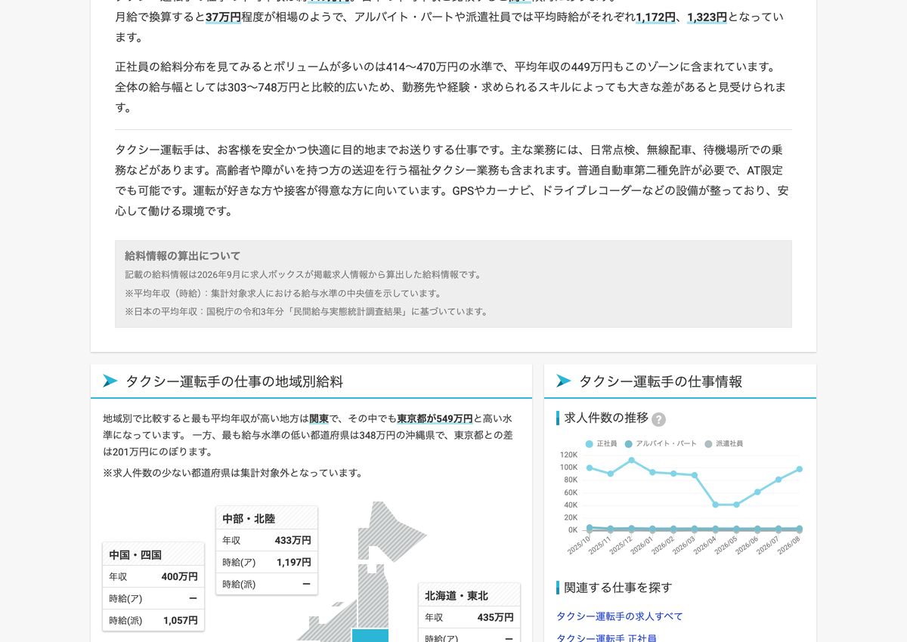
Task: Click the arrow icon before タクシー運転手の仕事の地域別給料 heading
Action: [x=110, y=381]
